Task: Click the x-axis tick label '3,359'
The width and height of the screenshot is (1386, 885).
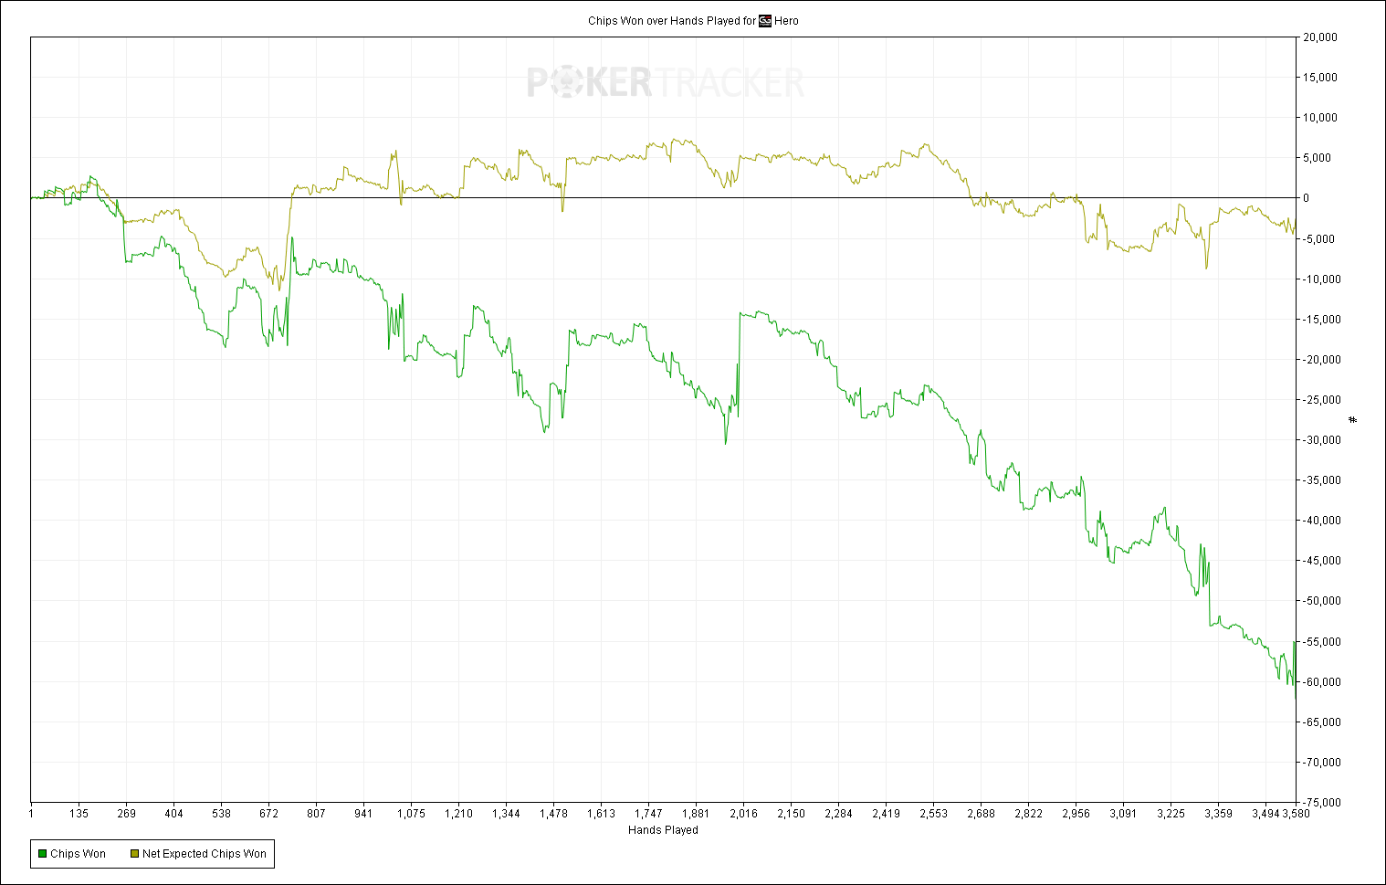Action: pyautogui.click(x=1218, y=814)
